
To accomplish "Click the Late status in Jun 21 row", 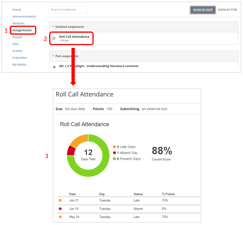I will (x=137, y=200).
